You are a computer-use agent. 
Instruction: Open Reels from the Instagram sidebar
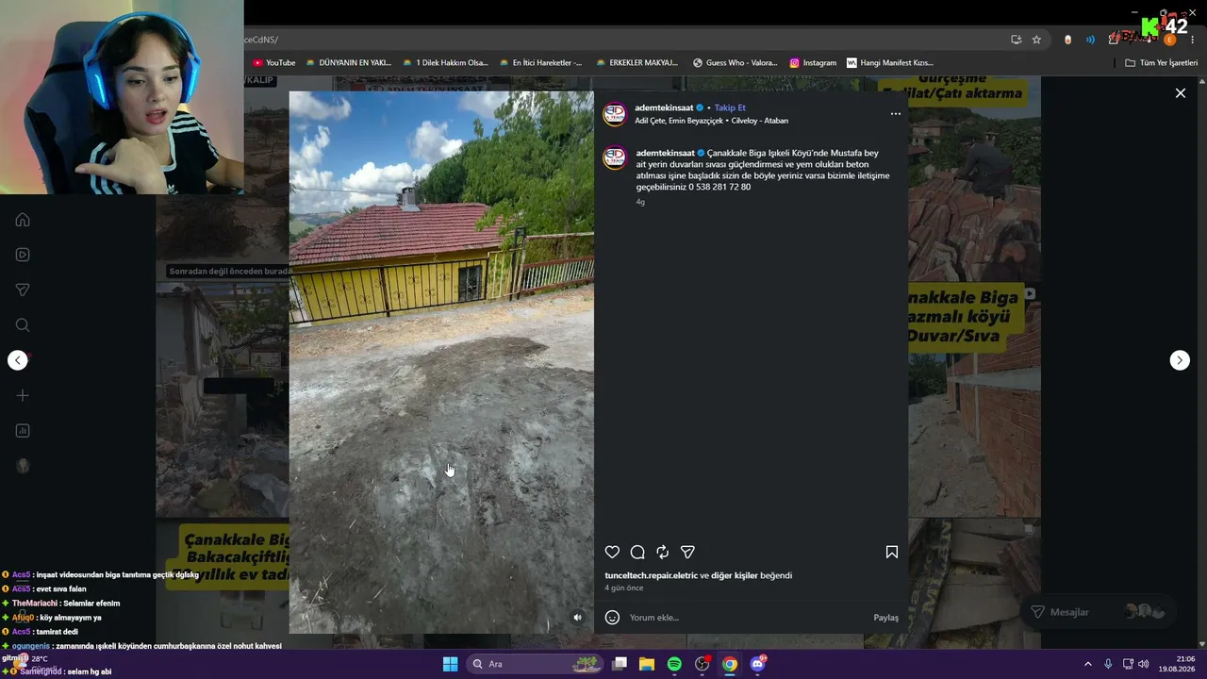[x=23, y=255]
